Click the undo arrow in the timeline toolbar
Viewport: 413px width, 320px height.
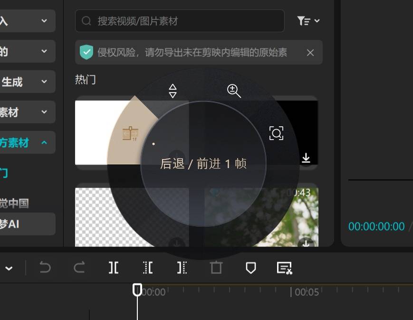pyautogui.click(x=45, y=268)
